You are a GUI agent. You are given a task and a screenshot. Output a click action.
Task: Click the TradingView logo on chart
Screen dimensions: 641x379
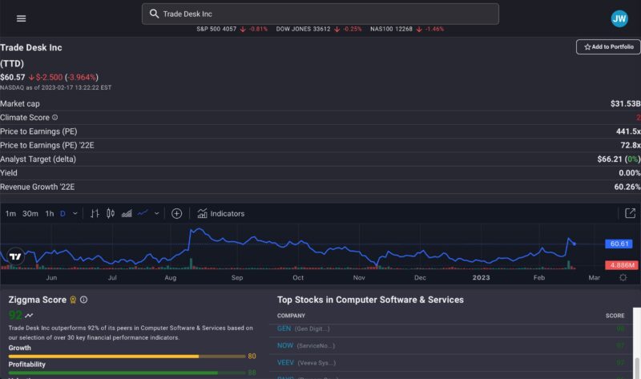(x=15, y=256)
